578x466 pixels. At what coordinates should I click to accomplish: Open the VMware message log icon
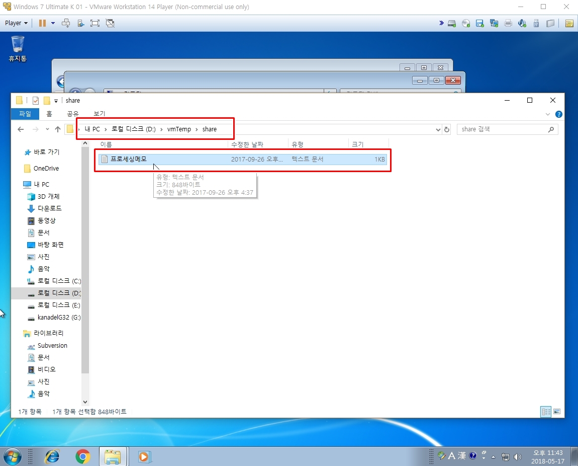[x=569, y=23]
